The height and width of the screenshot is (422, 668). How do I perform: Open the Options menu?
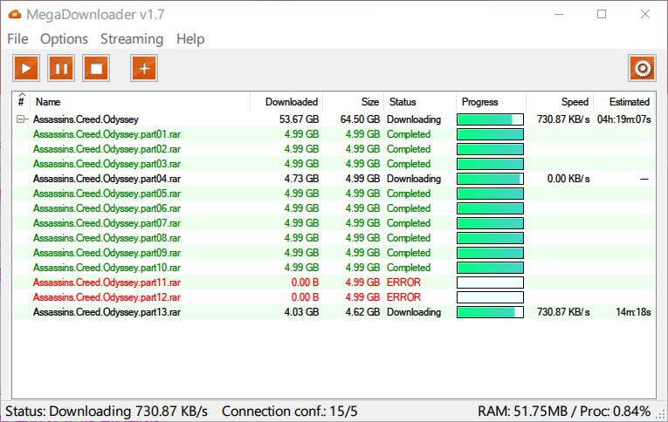pos(64,39)
